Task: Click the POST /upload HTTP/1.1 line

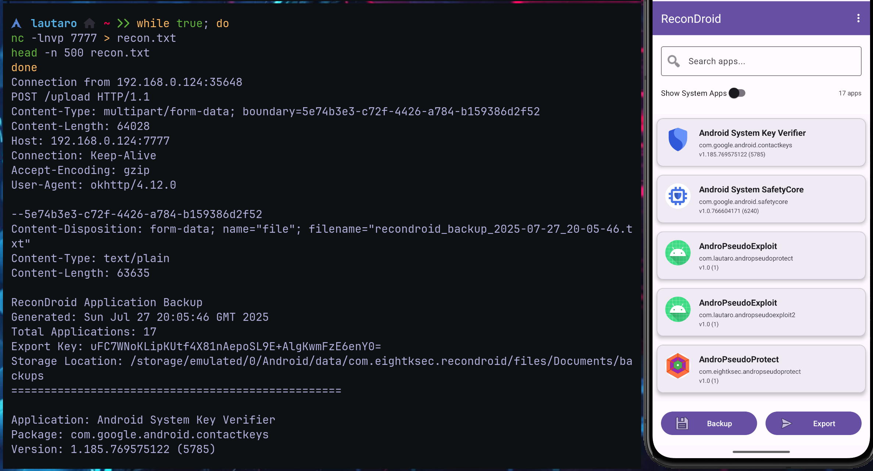Action: [x=80, y=97]
